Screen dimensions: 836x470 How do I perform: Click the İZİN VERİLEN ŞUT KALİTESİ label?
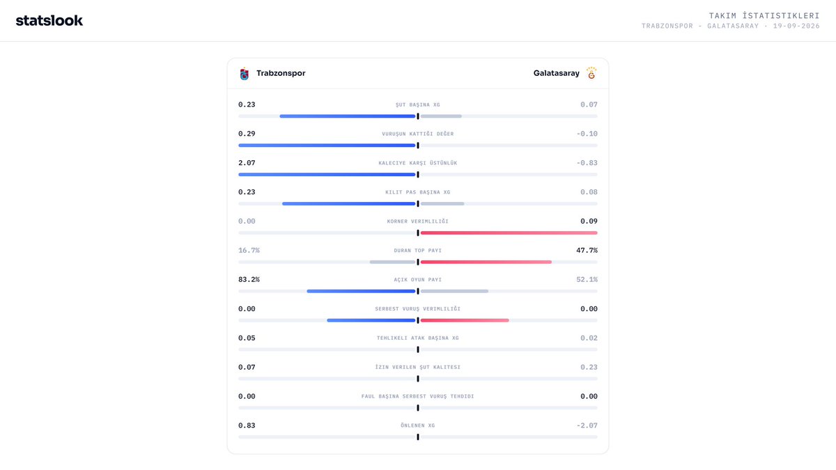418,368
